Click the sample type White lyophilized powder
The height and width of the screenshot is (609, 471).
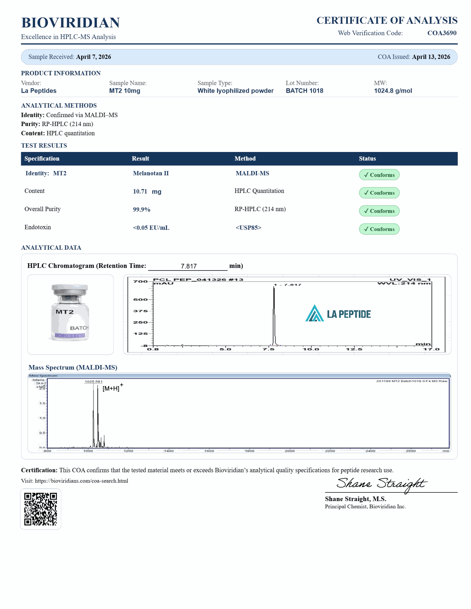pyautogui.click(x=235, y=91)
